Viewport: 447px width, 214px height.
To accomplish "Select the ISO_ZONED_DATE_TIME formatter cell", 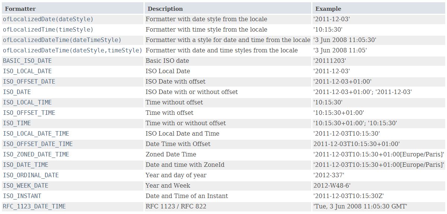I will coord(36,154).
